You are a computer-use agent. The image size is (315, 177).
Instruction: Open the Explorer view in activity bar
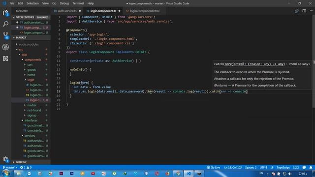(x=5, y=13)
